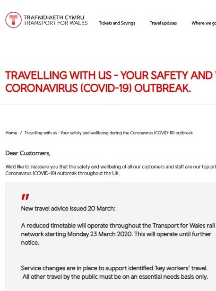Click the Service changes are in place sentence
This screenshot has height=291, width=216.
point(114,268)
